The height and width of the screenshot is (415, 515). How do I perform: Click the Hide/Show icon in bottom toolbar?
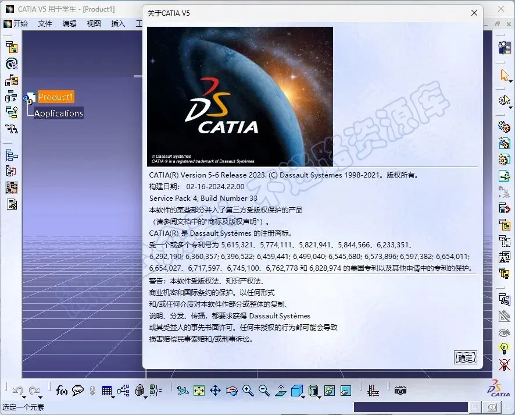(330, 391)
